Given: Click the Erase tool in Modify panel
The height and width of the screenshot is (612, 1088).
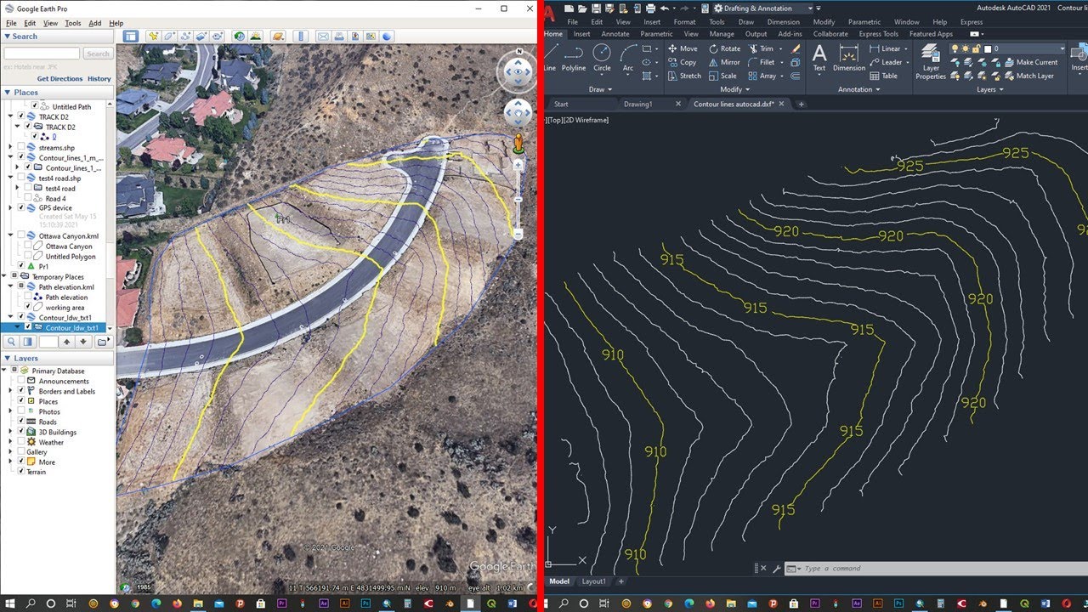Looking at the screenshot, I should pos(796,48).
